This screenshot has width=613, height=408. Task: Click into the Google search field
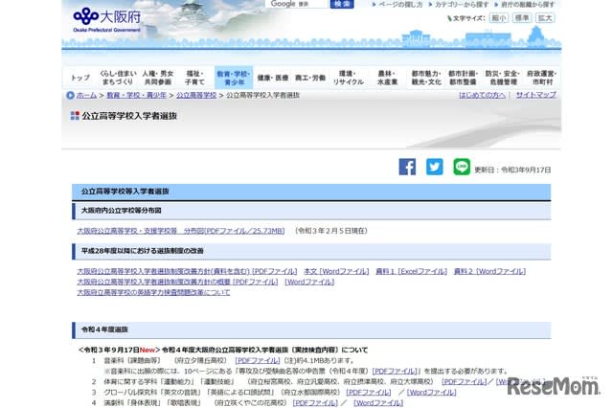click(296, 4)
